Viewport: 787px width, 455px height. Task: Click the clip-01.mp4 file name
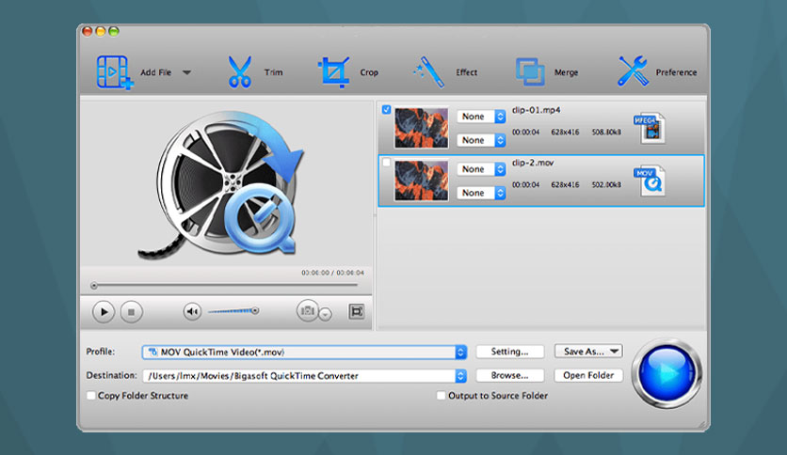[x=536, y=110]
